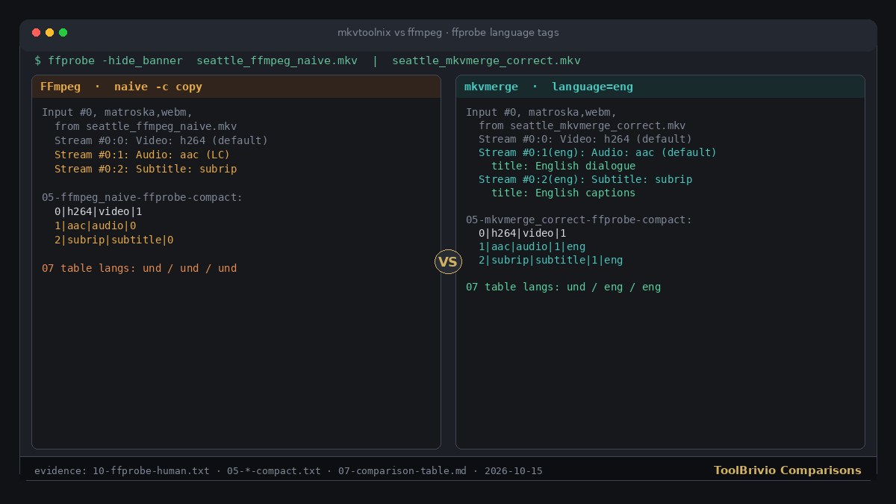Click '1|aac|audio|0' compact row

tap(95, 225)
